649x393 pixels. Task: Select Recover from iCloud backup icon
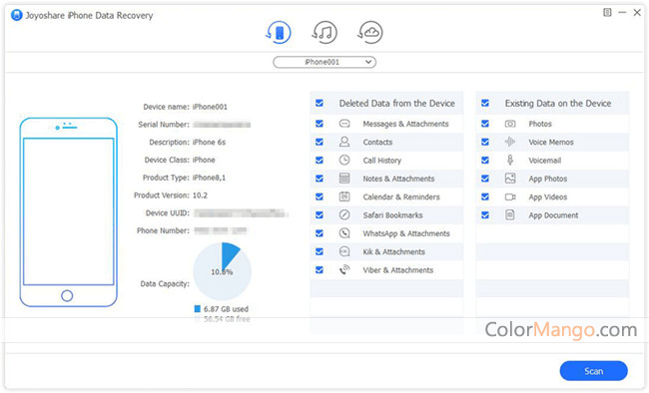pos(370,33)
